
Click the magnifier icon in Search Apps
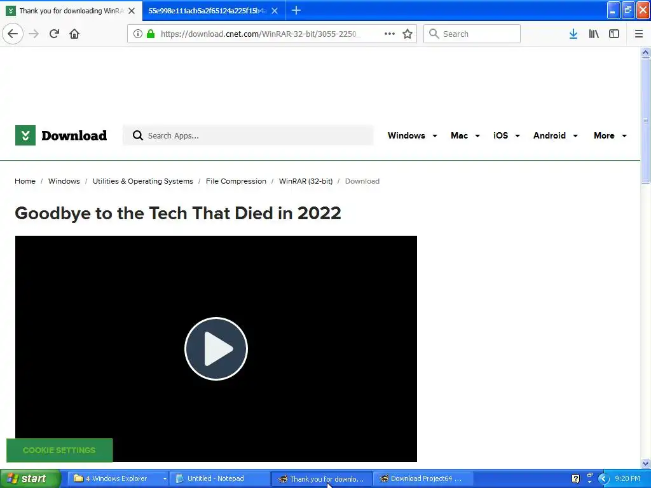(137, 135)
